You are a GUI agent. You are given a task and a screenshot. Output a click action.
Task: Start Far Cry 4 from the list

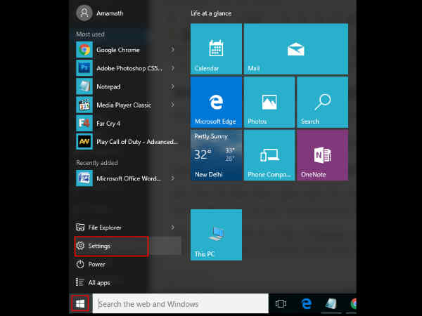pos(125,124)
